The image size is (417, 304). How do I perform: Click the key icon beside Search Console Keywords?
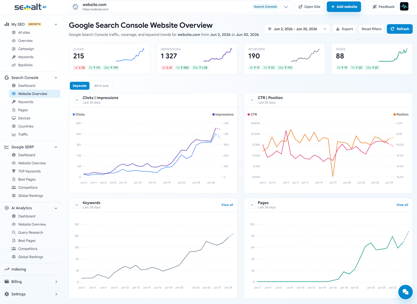[14, 102]
